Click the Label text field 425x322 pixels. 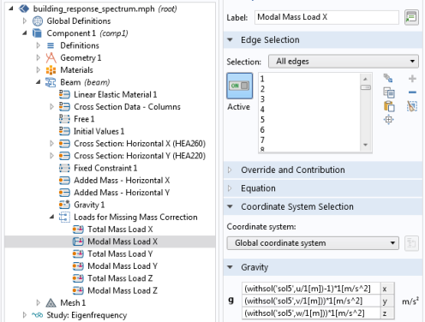click(326, 17)
